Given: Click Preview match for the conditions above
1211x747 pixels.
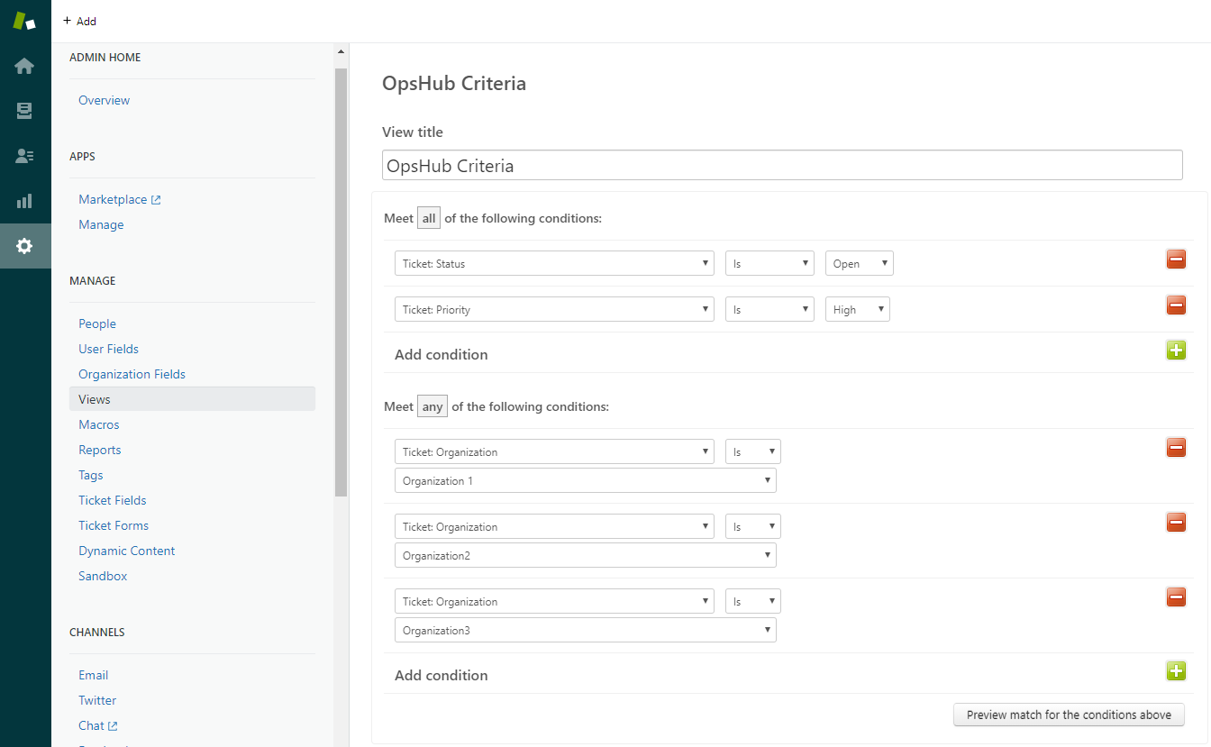Looking at the screenshot, I should 1069,715.
